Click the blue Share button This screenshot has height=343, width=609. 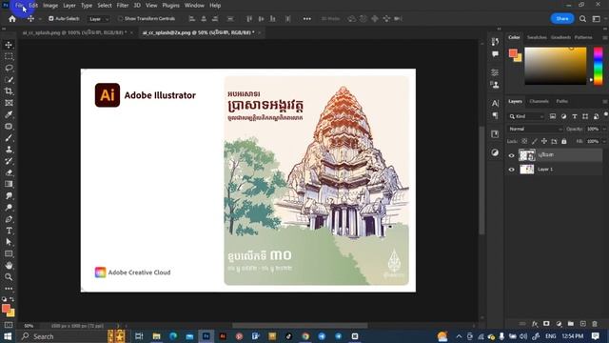point(562,19)
